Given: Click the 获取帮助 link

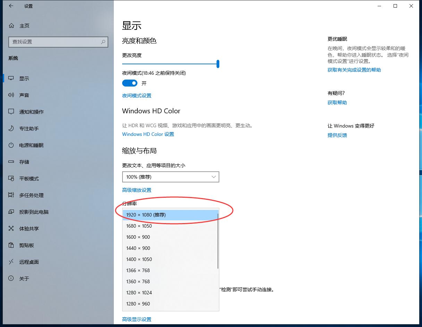Looking at the screenshot, I should tap(337, 103).
